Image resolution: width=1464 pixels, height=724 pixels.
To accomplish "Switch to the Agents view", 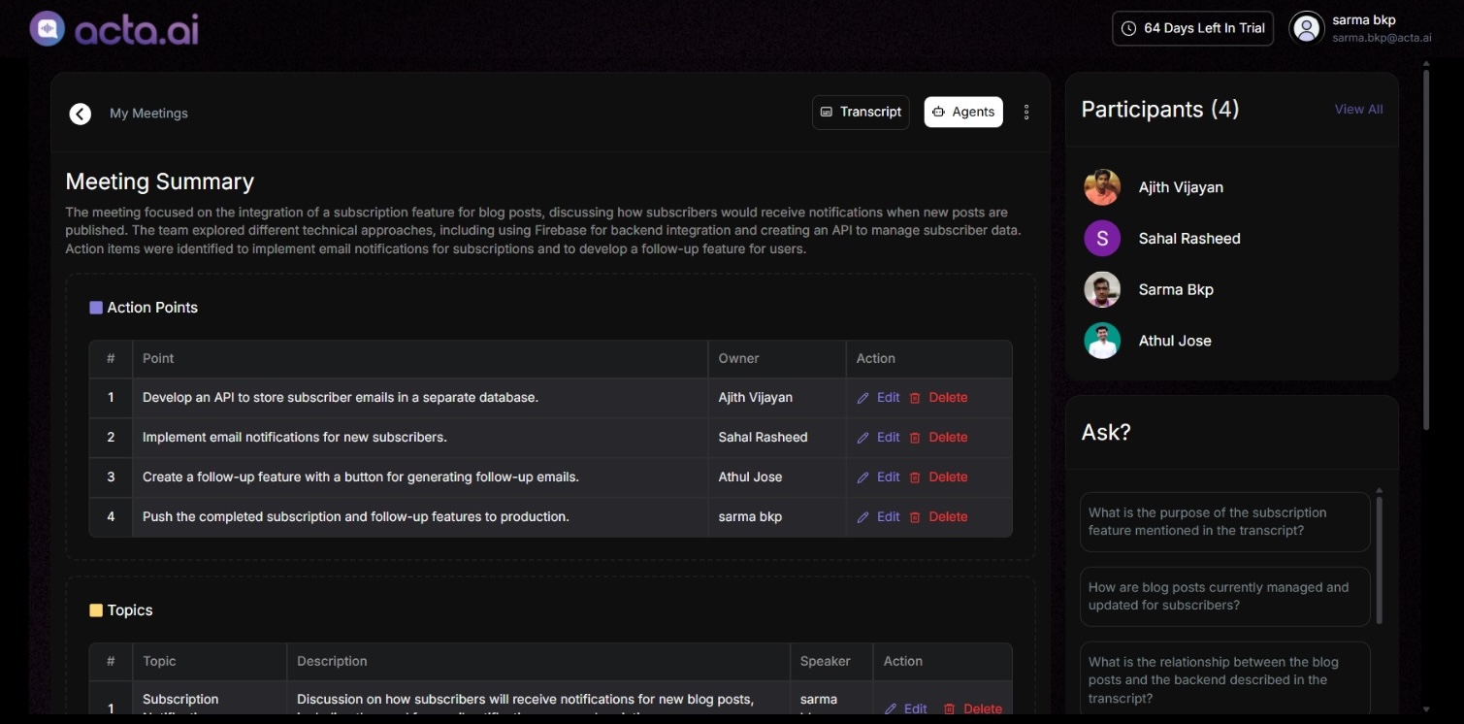I will pyautogui.click(x=963, y=113).
